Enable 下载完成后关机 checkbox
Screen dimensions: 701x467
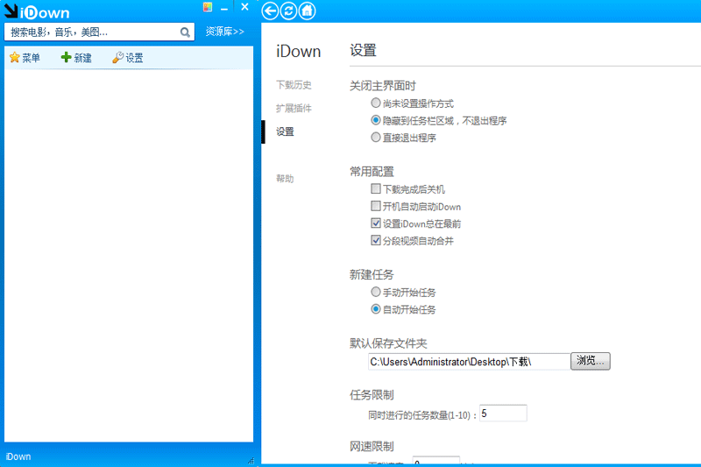click(x=376, y=189)
